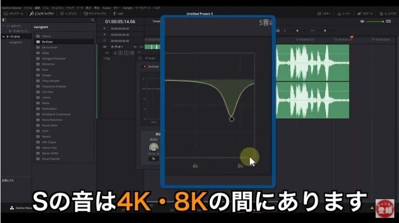Mute monitoring with the speaker icon

(362, 22)
